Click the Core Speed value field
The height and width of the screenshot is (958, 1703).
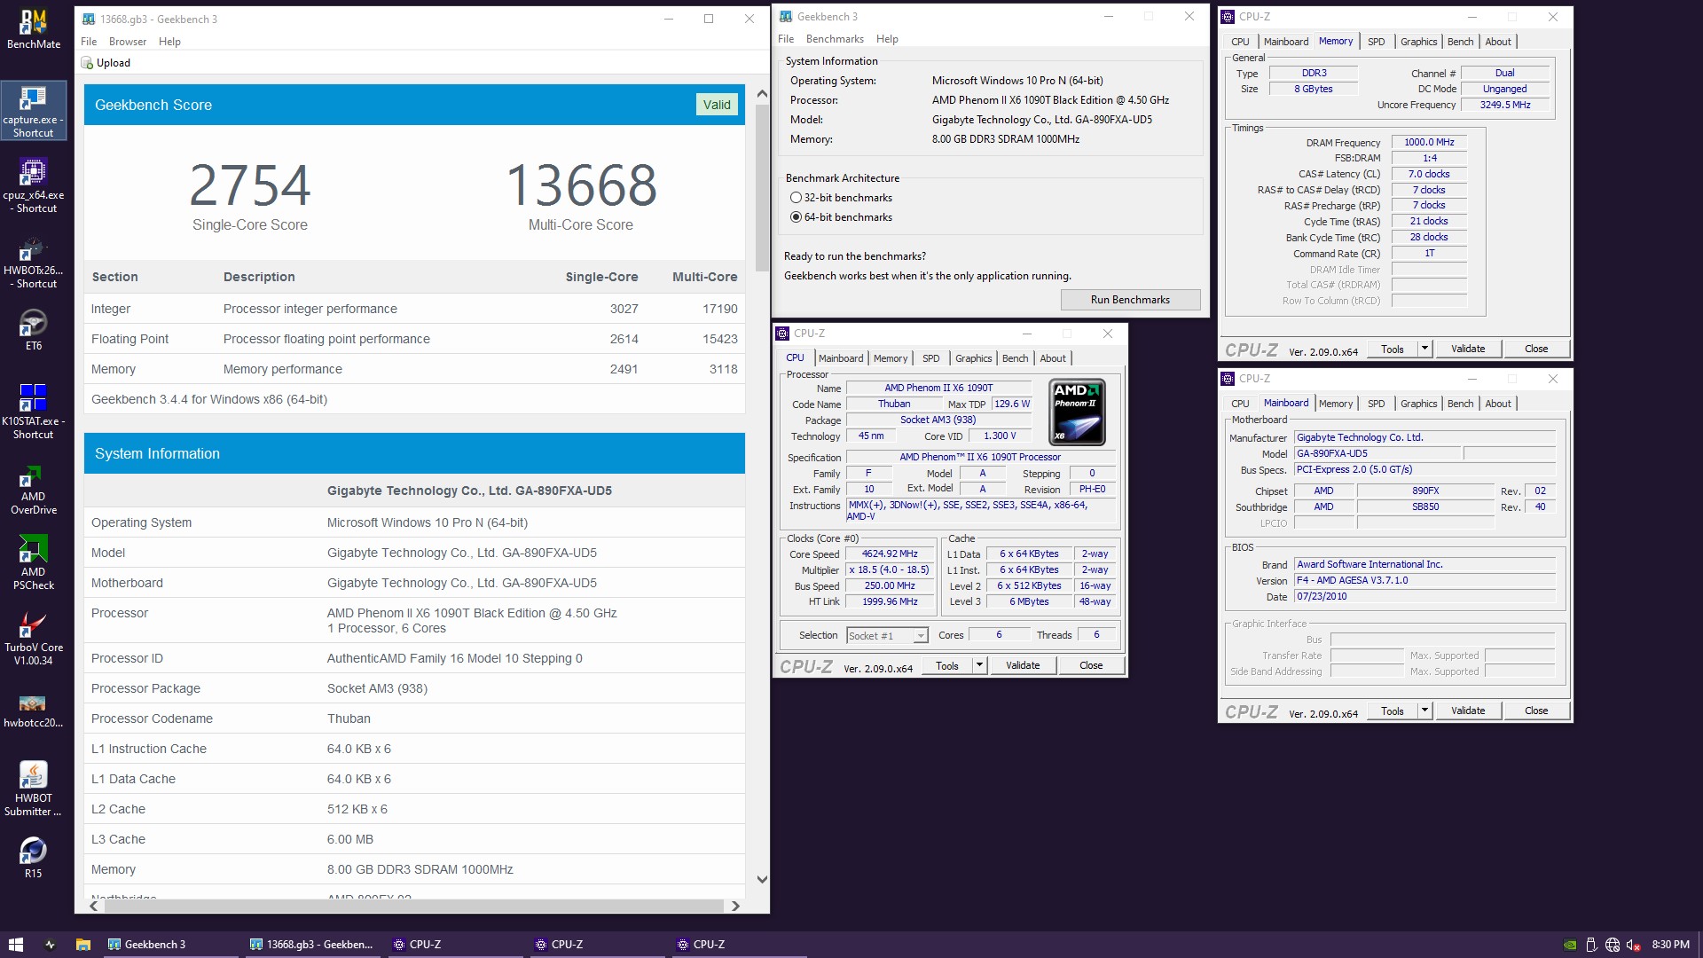click(890, 554)
